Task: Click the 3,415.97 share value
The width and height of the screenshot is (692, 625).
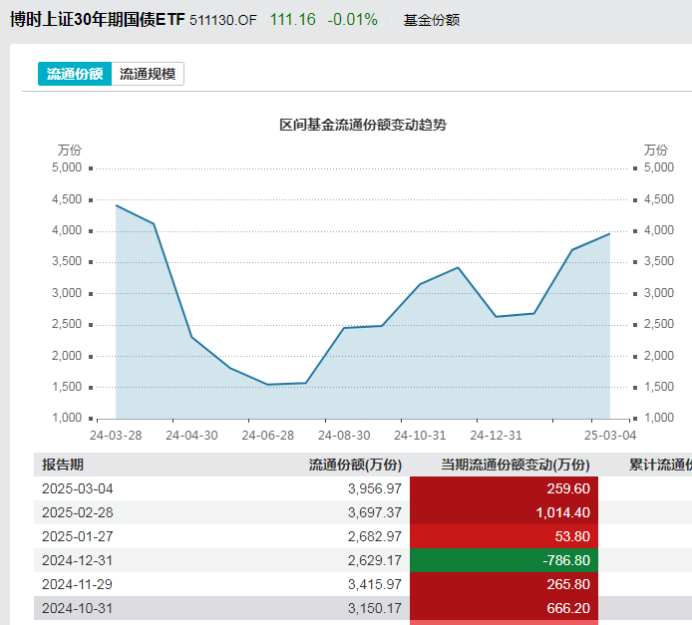Action: (373, 584)
